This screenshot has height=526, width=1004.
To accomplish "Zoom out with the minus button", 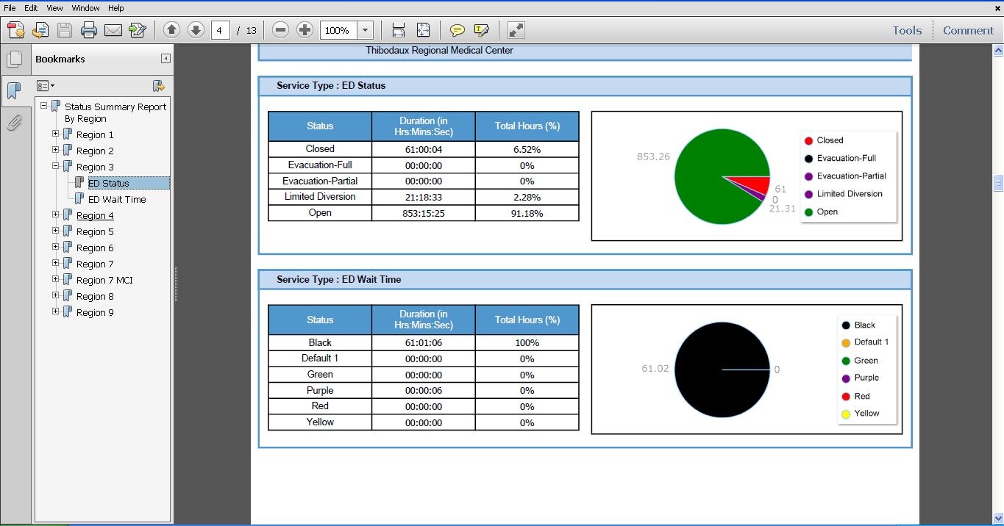I will point(280,30).
